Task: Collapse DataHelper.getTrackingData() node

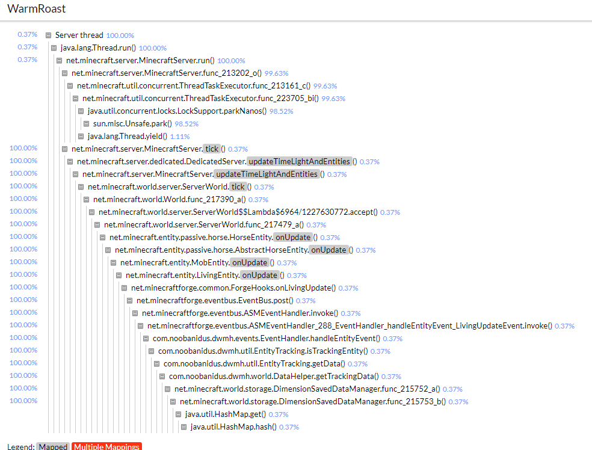Action: [x=162, y=377]
